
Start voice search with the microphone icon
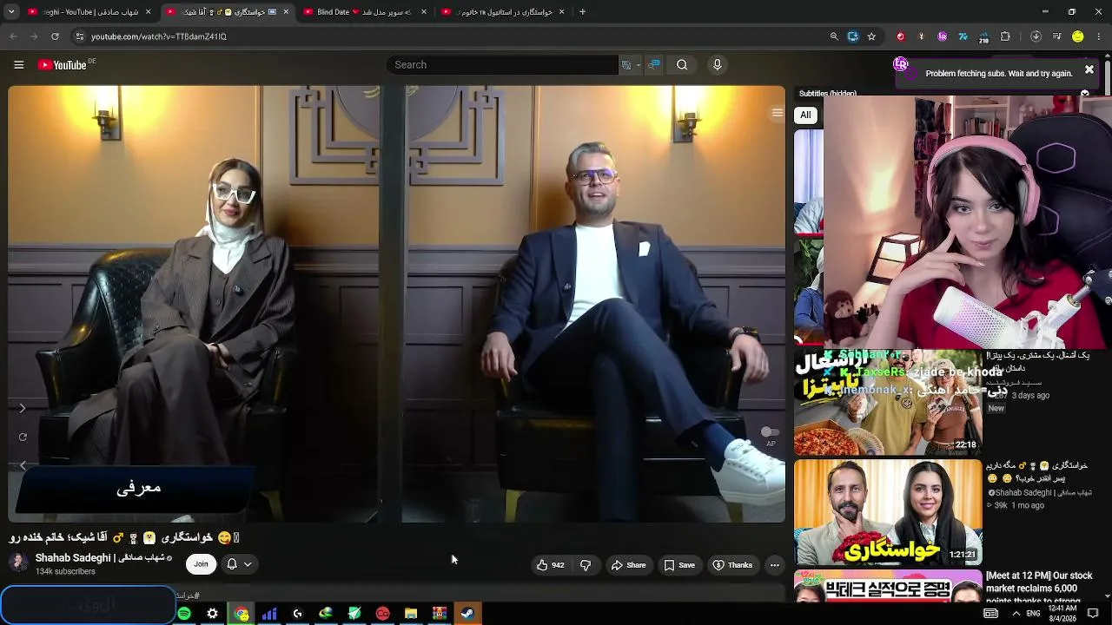point(717,65)
